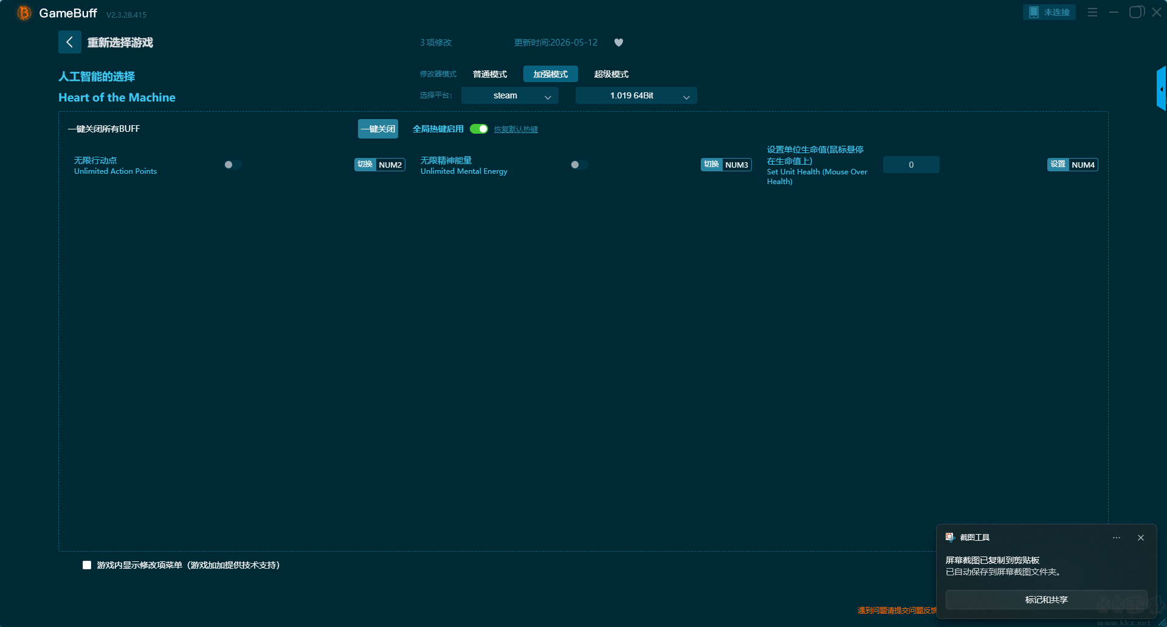Click the 切换 NUM3 hotkey button
Image resolution: width=1167 pixels, height=627 pixels.
click(x=726, y=165)
